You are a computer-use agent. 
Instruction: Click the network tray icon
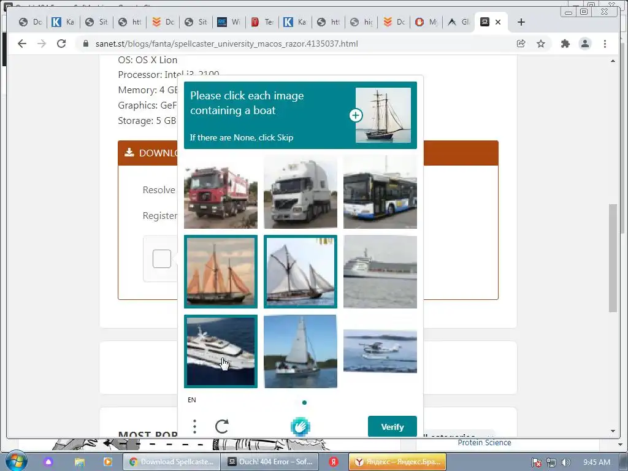(x=551, y=462)
